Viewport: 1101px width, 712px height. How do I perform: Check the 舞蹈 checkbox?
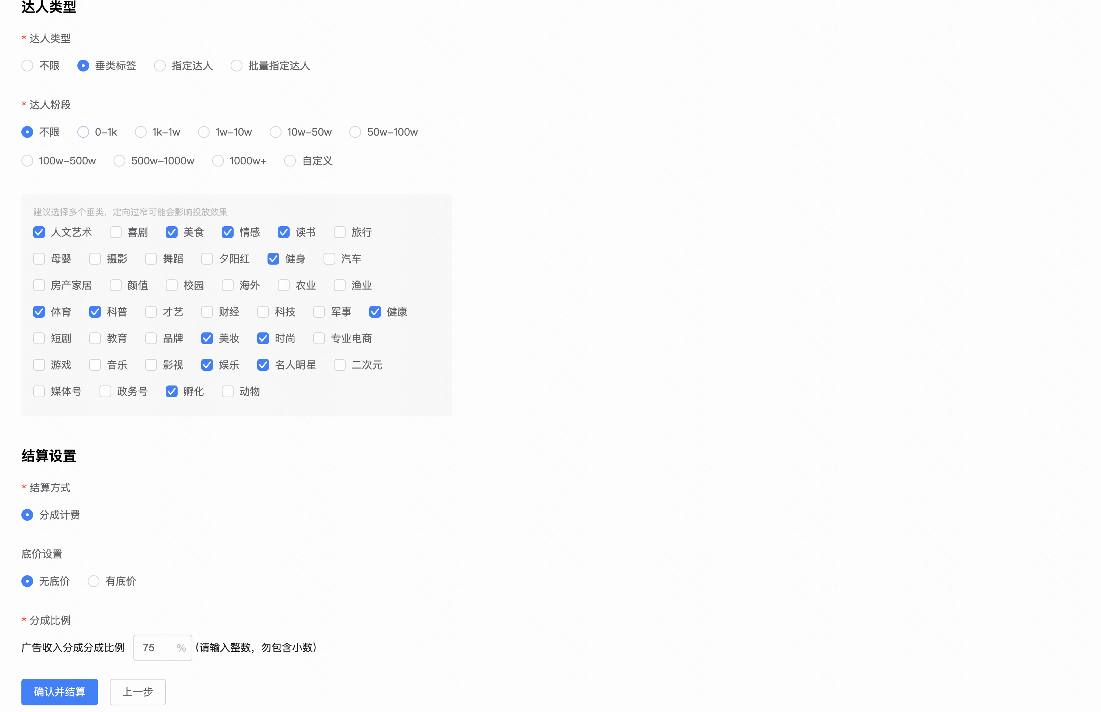point(151,259)
